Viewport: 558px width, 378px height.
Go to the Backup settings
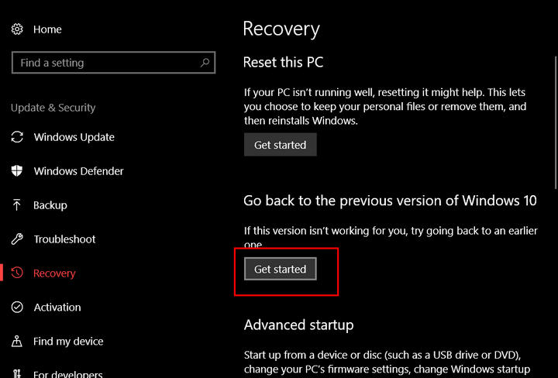coord(50,205)
